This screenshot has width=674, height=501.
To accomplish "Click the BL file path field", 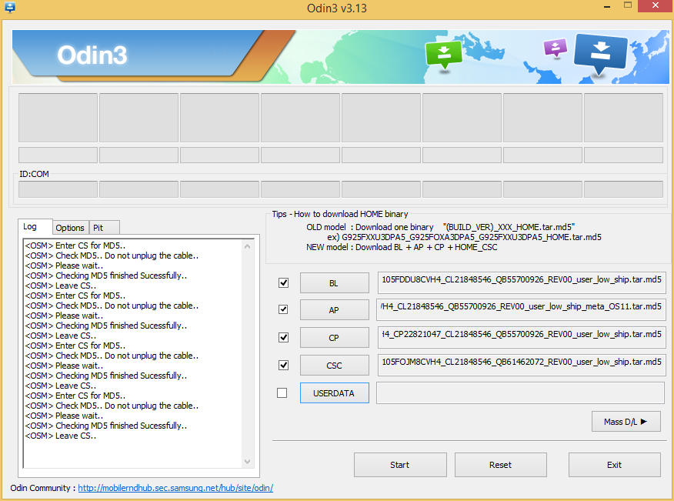I will click(522, 282).
